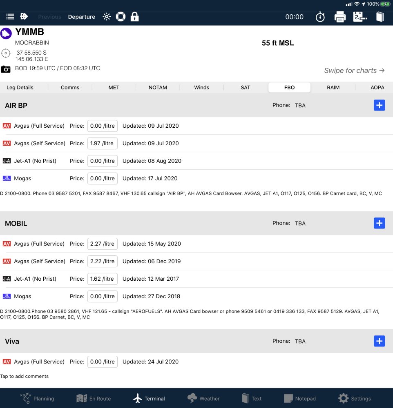The image size is (393, 408).
Task: Tap the YMMB airport symbol icon
Action: point(6,33)
